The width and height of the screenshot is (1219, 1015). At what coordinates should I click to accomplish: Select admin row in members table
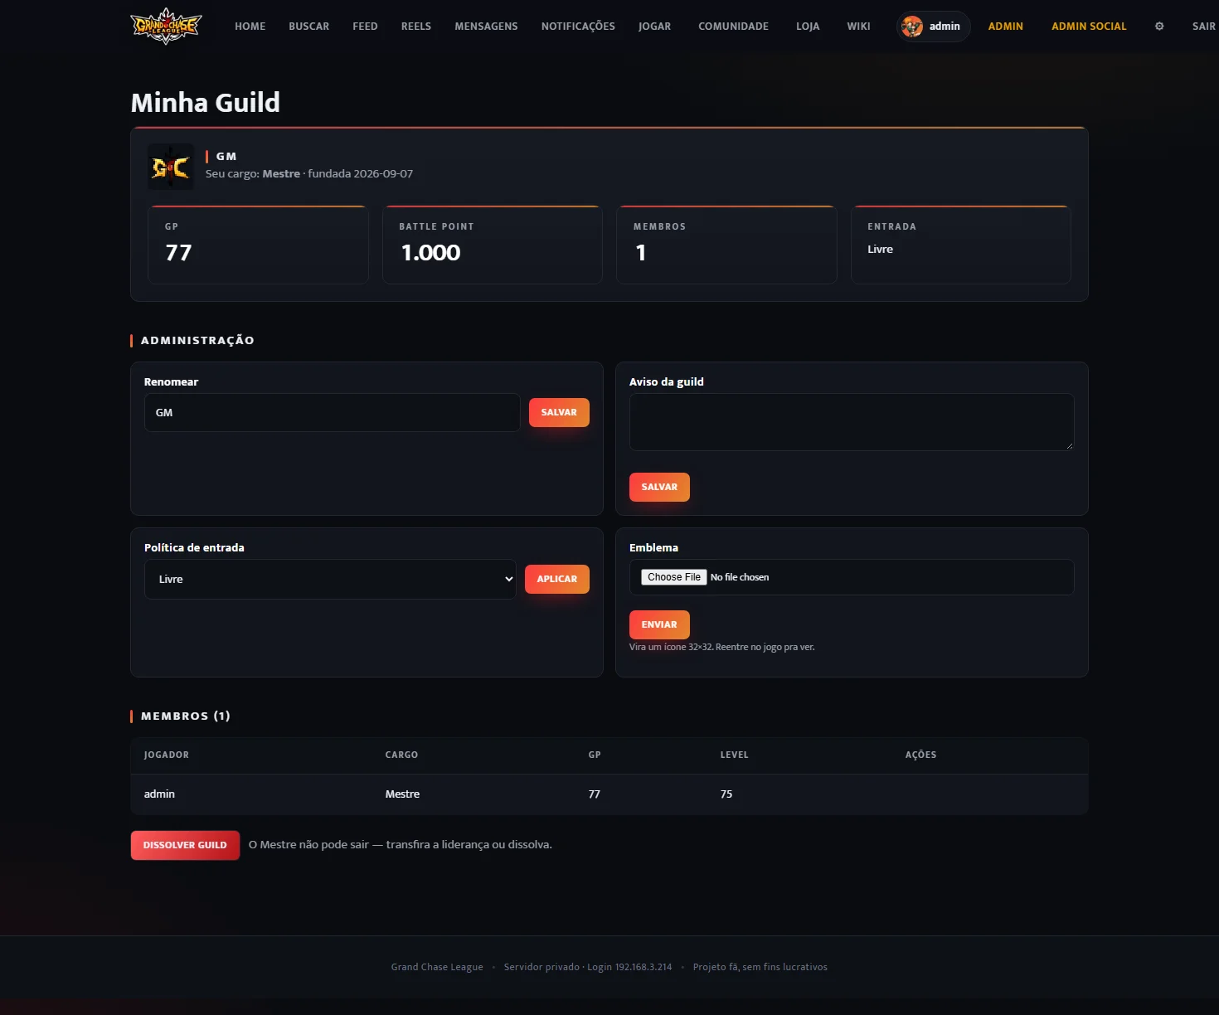(x=609, y=794)
